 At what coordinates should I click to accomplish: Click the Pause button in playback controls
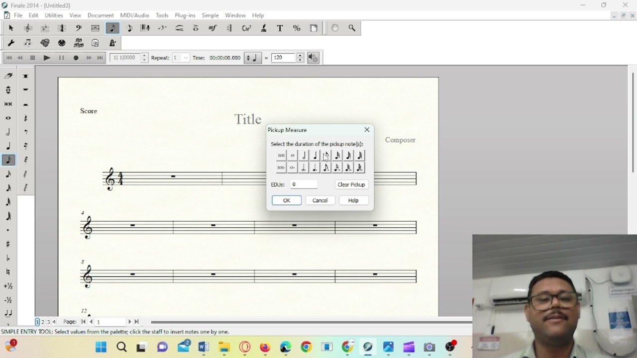click(x=61, y=58)
